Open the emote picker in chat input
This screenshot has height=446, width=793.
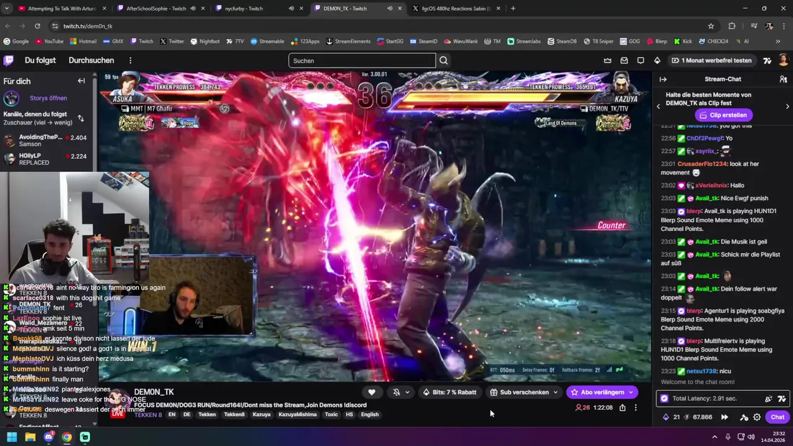coord(769,399)
